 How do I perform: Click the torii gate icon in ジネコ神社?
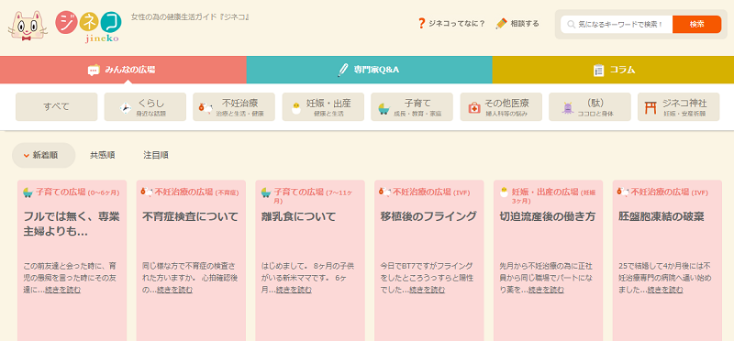[651, 108]
